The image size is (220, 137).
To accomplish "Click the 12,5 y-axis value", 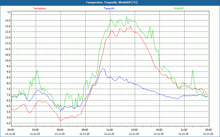I will (8, 32).
